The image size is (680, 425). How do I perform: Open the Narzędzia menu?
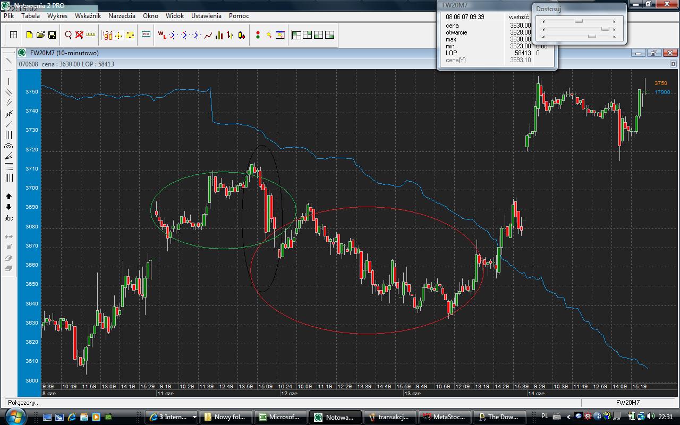coord(122,16)
